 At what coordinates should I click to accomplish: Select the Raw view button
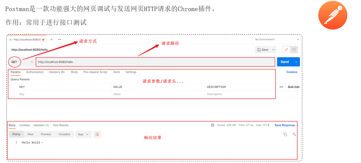[x=31, y=134]
